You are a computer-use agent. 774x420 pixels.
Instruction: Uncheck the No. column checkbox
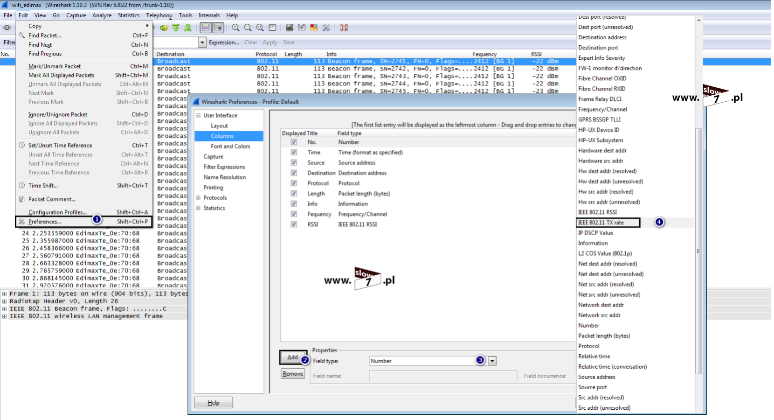pos(294,142)
